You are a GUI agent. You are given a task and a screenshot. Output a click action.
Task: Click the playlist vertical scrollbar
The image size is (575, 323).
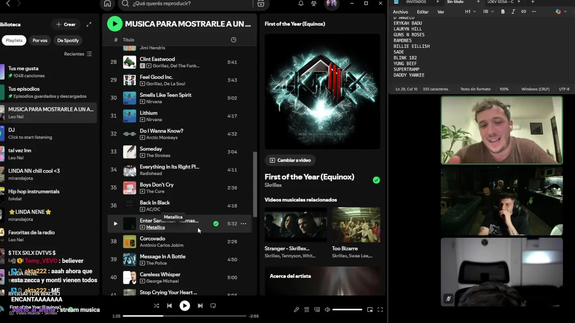click(255, 184)
